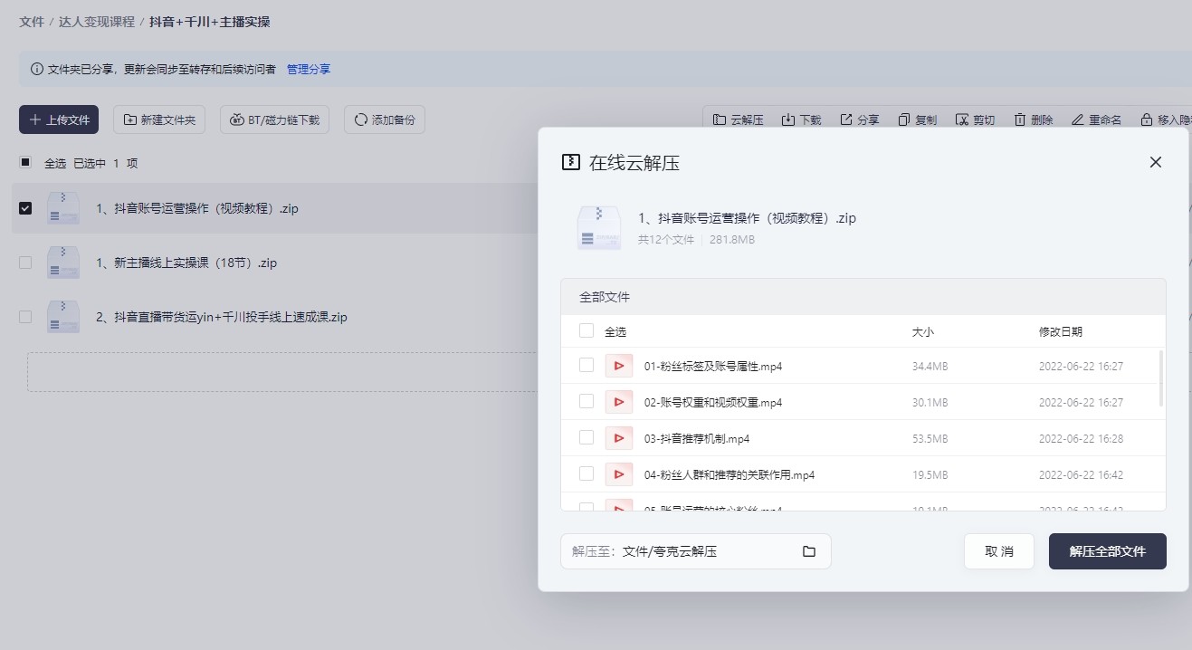Open file name 1、新主播线上实操课（18节）.zip
1192x650 pixels.
pyautogui.click(x=186, y=263)
